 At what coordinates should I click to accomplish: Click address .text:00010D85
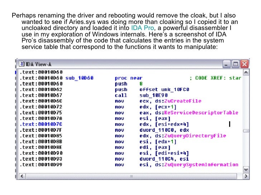click(41, 136)
